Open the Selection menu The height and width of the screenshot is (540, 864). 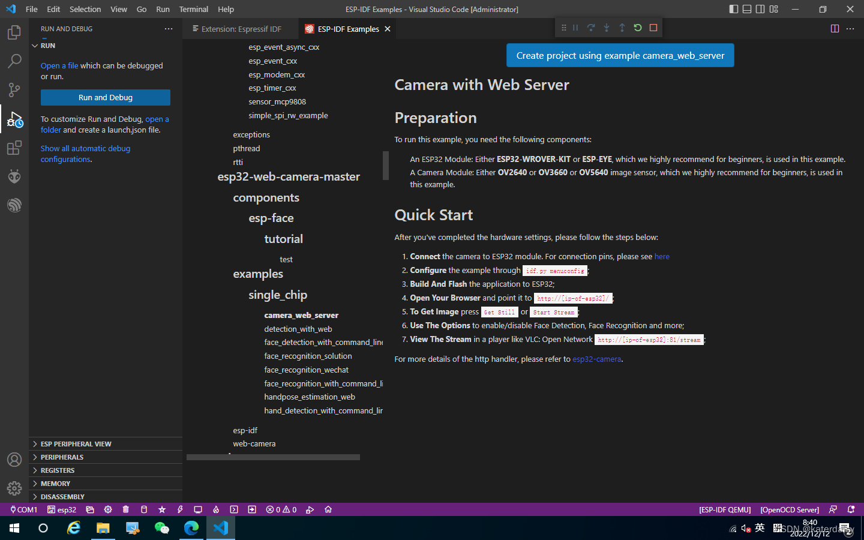click(x=85, y=9)
